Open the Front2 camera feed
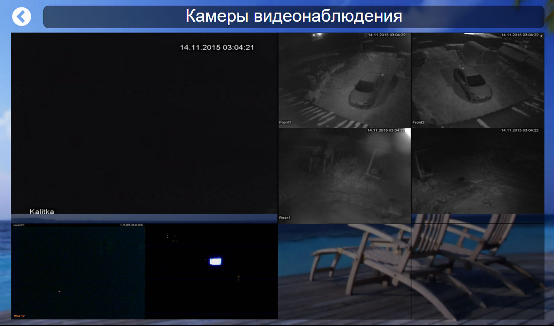Viewport: 554px width, 326px height. click(478, 80)
